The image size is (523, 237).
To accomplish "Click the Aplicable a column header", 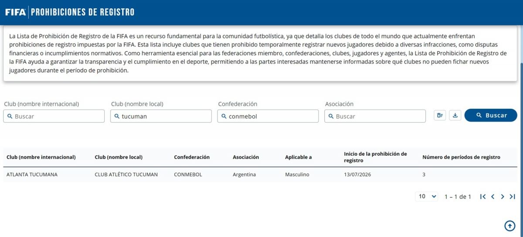I will [299, 157].
